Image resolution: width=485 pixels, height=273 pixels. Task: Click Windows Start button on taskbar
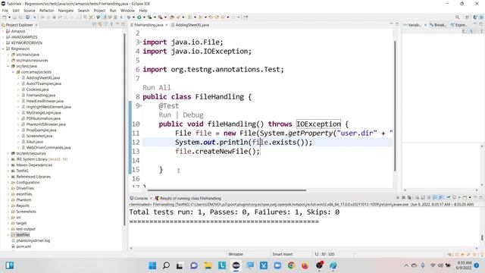pyautogui.click(x=152, y=265)
